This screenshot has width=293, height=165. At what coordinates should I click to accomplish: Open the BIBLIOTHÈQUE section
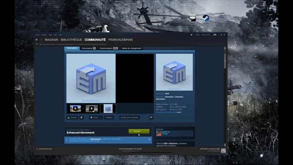[x=71, y=40]
